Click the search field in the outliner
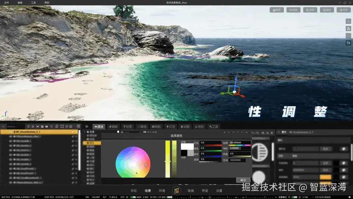 tap(15, 126)
